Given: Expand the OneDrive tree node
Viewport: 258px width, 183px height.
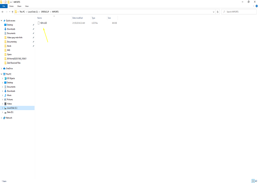Looking at the screenshot, I should tap(1, 68).
